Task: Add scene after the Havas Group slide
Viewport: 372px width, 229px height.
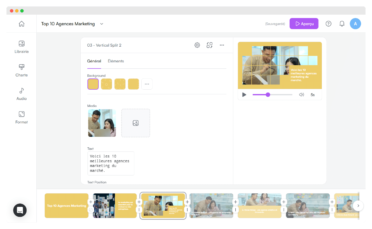Action: pos(284,202)
